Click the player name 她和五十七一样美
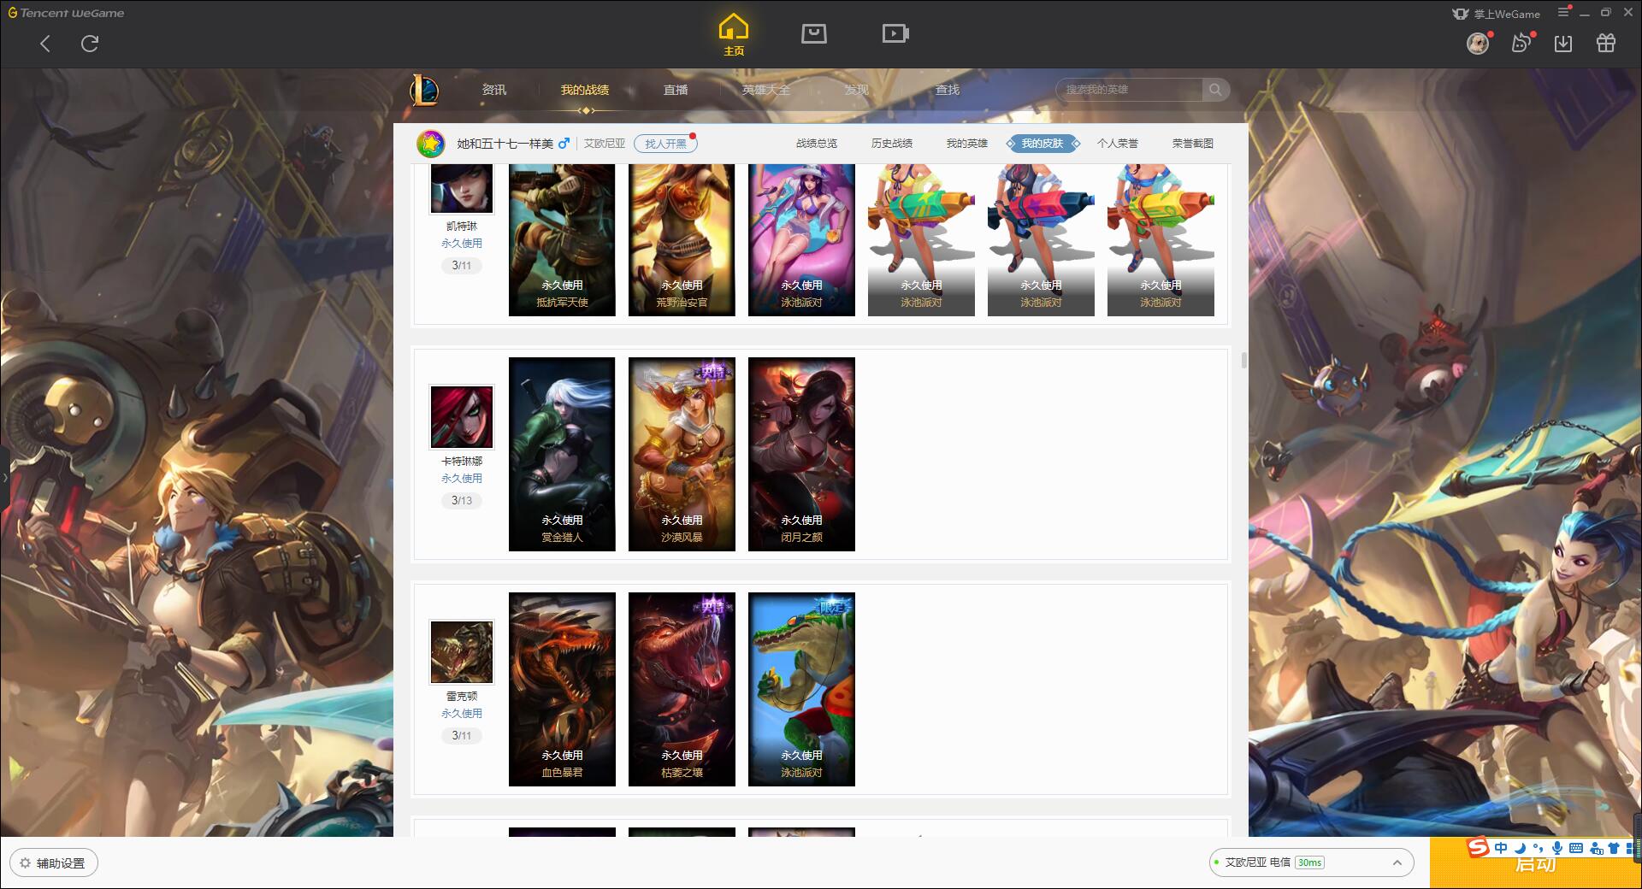 pos(505,144)
